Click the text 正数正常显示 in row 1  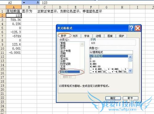point(47,11)
